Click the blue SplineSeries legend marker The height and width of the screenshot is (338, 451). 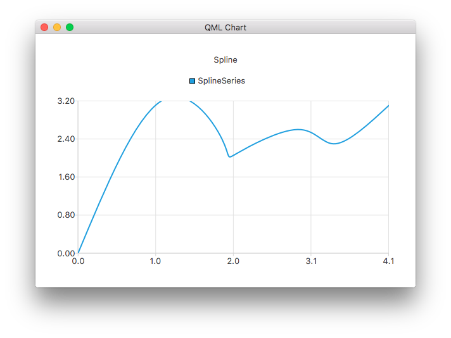click(x=193, y=81)
